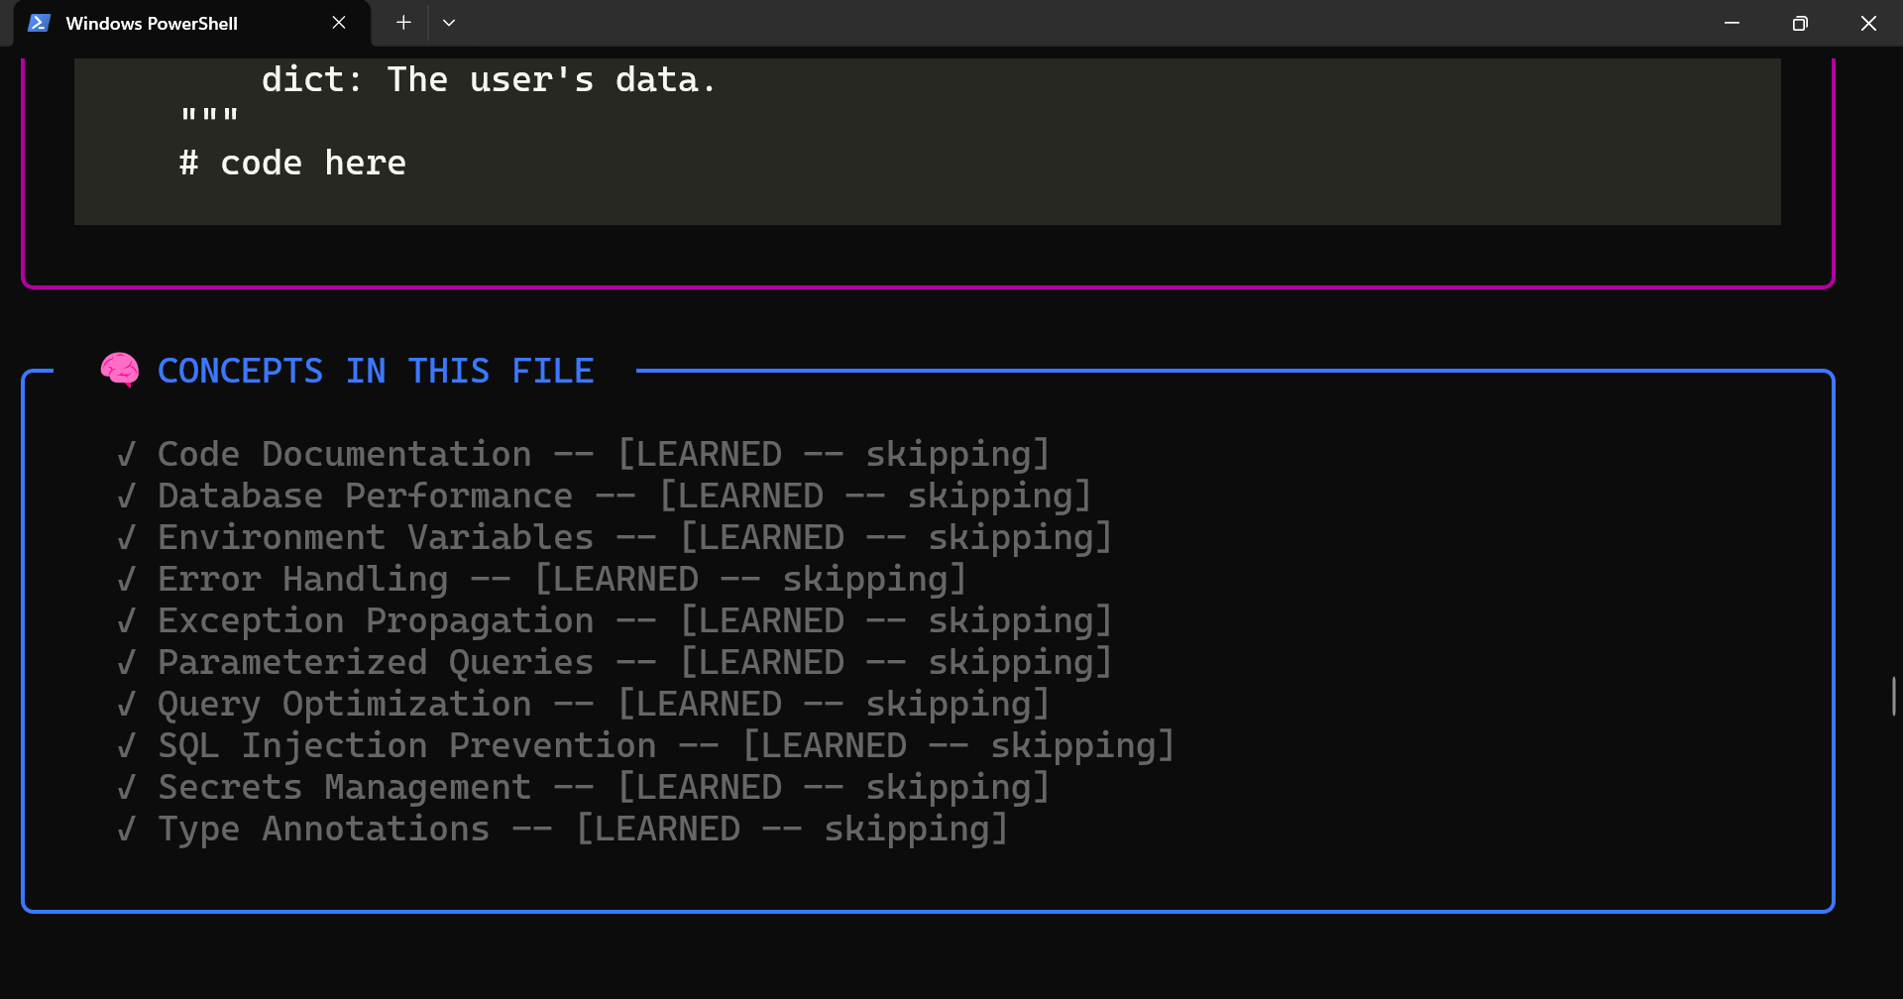This screenshot has height=999, width=1903.
Task: Click the PowerShell icon in the tab
Action: (x=39, y=23)
